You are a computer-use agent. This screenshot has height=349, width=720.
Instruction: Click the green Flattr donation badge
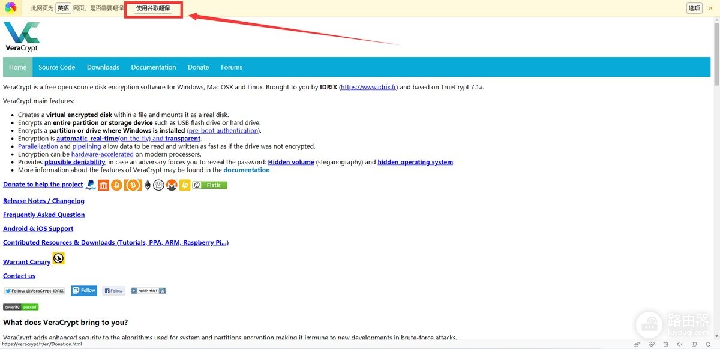pos(210,185)
